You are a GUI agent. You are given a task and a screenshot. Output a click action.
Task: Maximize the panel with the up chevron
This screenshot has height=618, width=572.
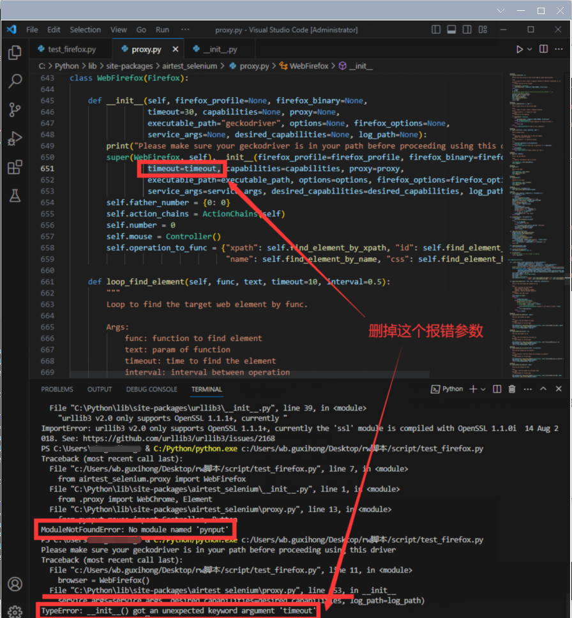click(543, 389)
